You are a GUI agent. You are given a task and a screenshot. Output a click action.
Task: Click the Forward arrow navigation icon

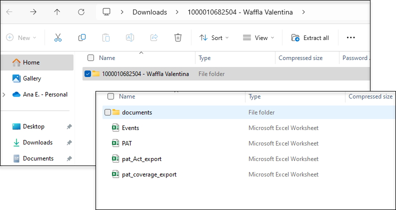(x=33, y=11)
